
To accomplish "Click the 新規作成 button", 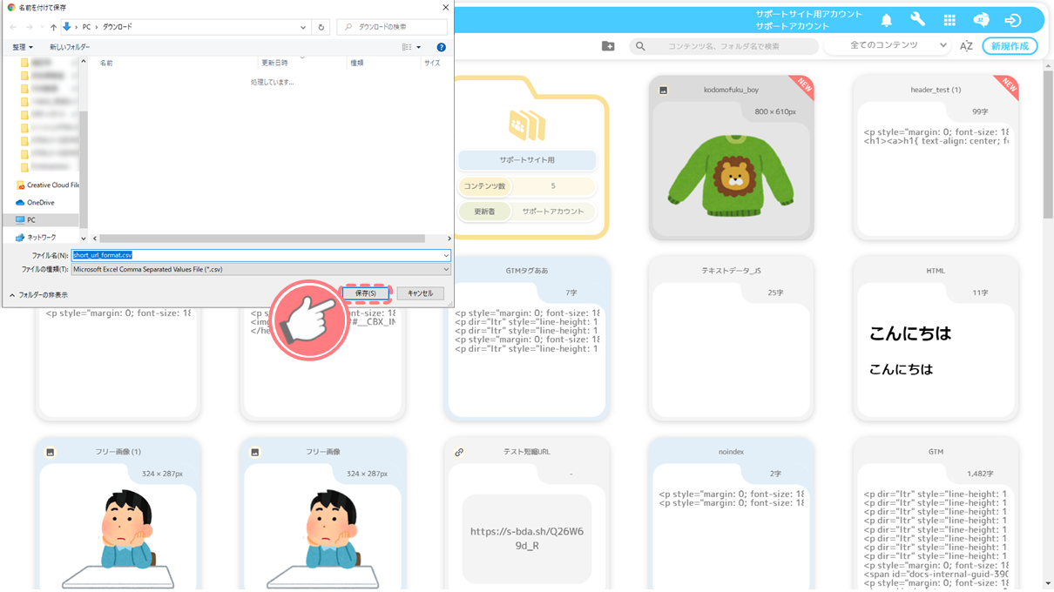I will tap(1010, 45).
